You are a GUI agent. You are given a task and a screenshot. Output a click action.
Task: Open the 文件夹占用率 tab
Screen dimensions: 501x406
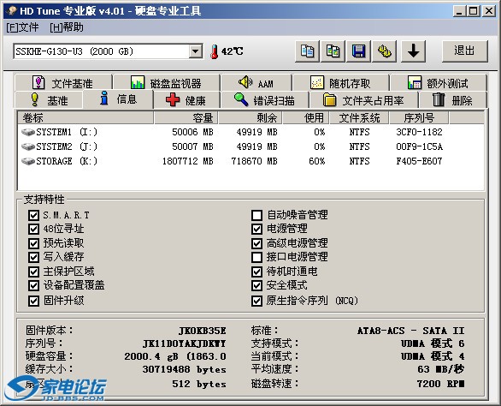coord(363,100)
